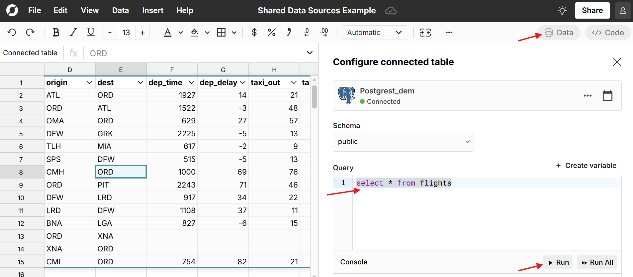This screenshot has height=277, width=633.
Task: Apply percent format icon
Action: (x=271, y=33)
